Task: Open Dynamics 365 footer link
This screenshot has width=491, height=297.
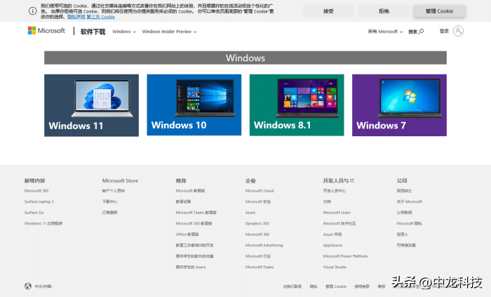Action: (x=257, y=224)
